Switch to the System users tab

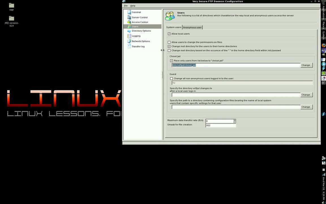[x=173, y=27]
